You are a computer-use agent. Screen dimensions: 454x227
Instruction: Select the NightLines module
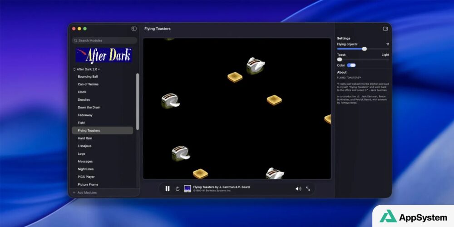[103, 169]
